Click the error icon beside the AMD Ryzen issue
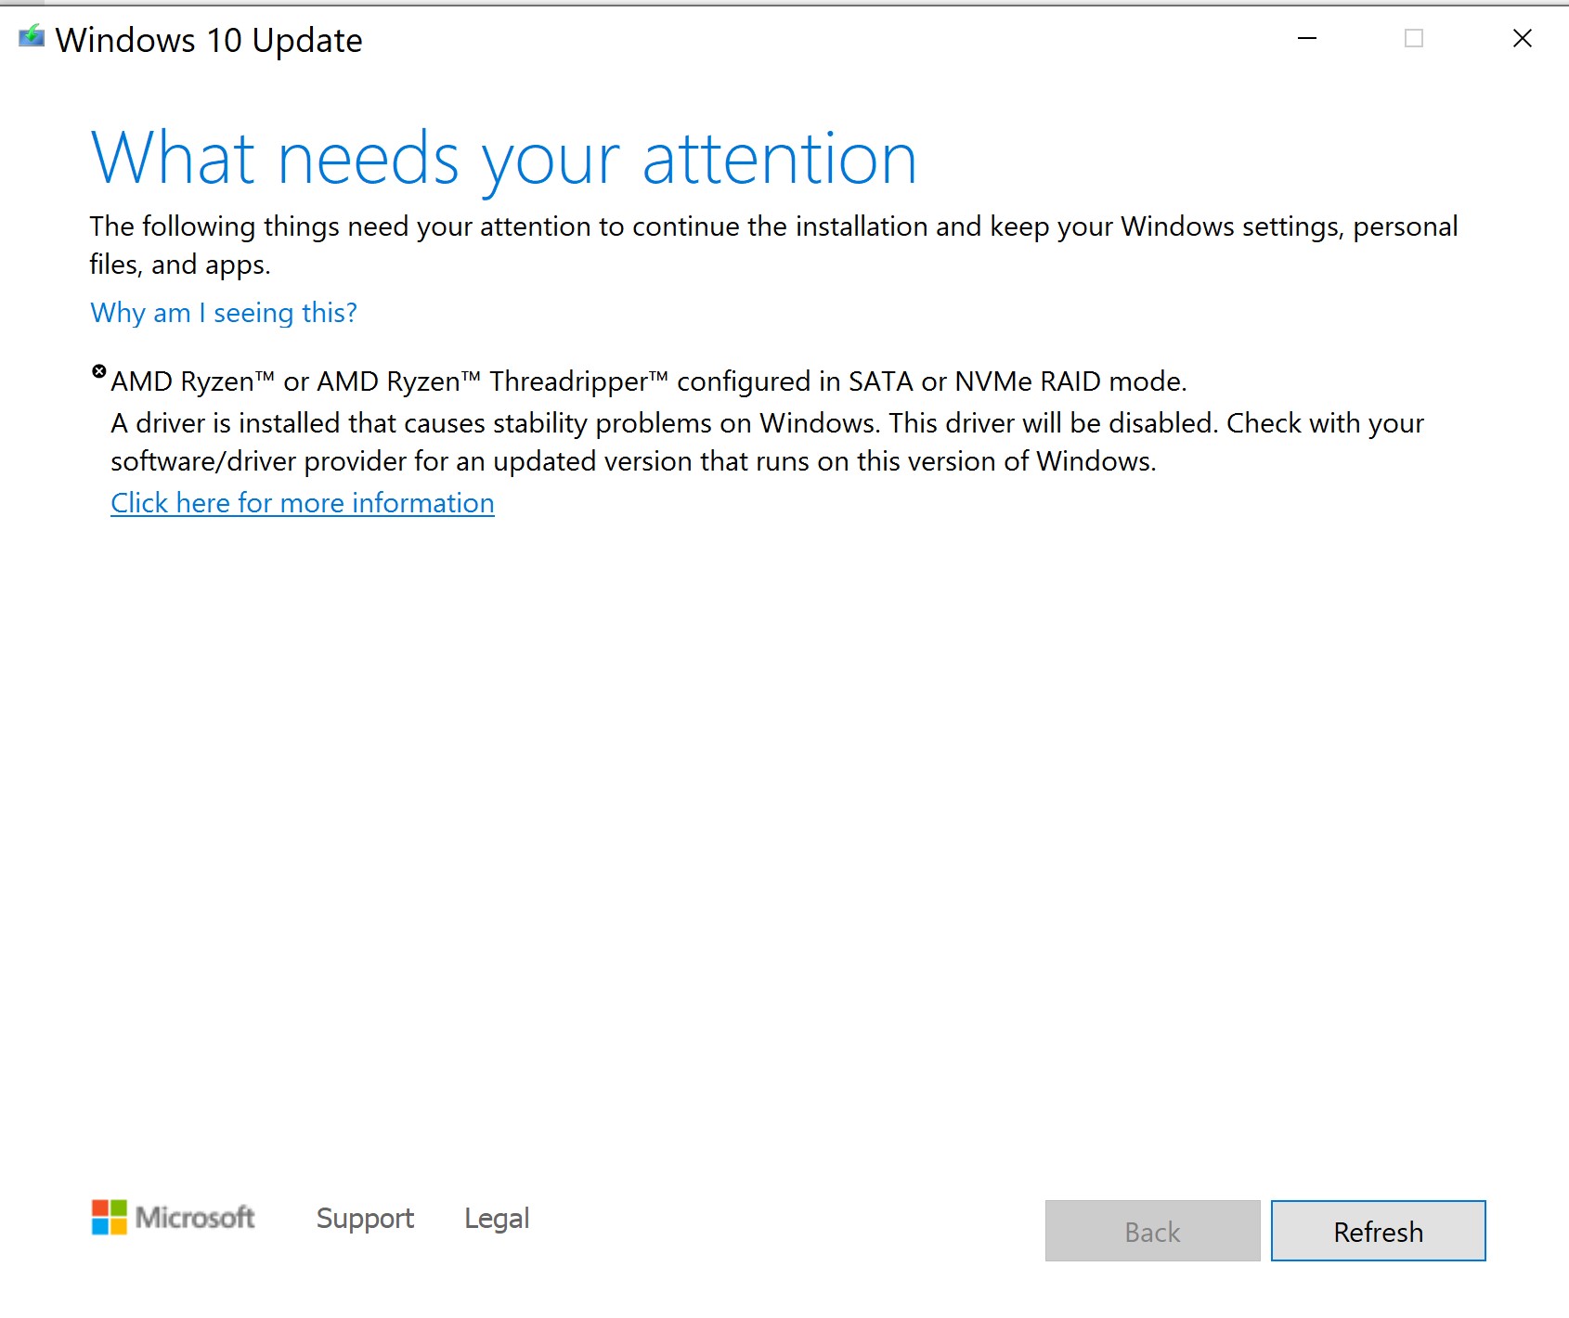The width and height of the screenshot is (1569, 1318). [x=99, y=371]
